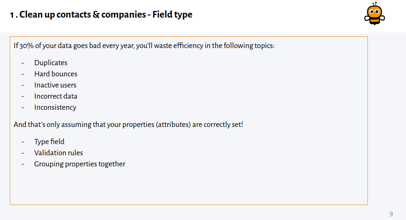The height and width of the screenshot is (220, 406).
Task: Click the dash bullet before Duplicates
Action: click(x=22, y=63)
